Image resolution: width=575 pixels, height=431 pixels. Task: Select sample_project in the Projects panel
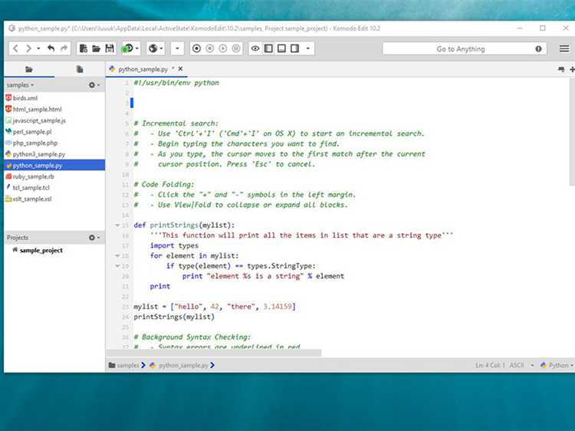tap(41, 250)
